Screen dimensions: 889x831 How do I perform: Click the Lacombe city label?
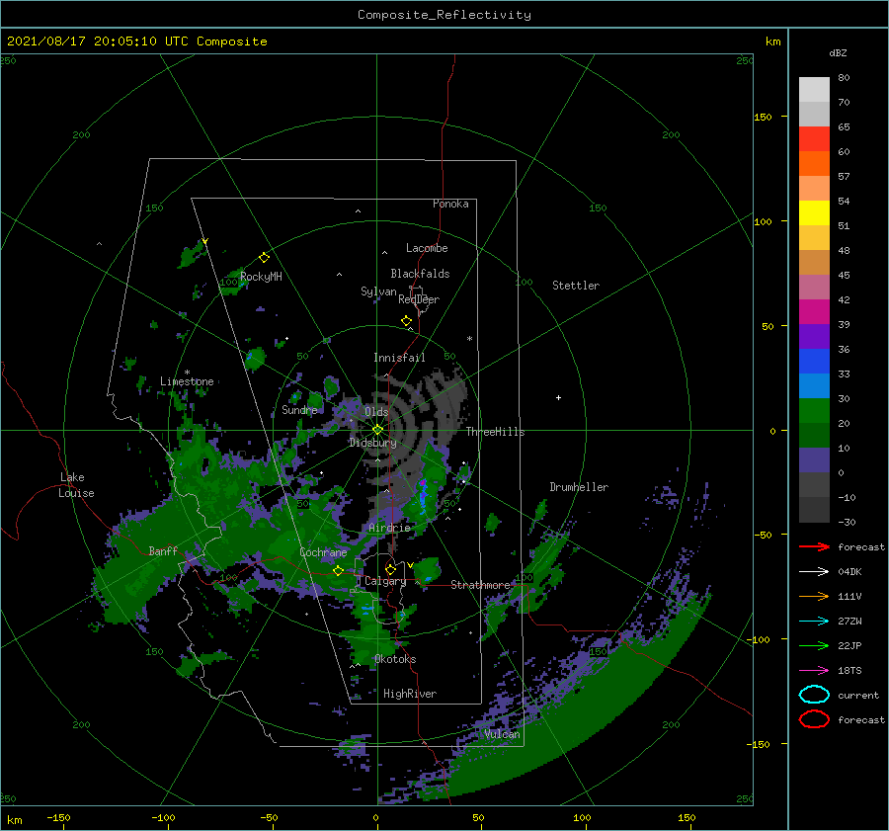click(427, 248)
